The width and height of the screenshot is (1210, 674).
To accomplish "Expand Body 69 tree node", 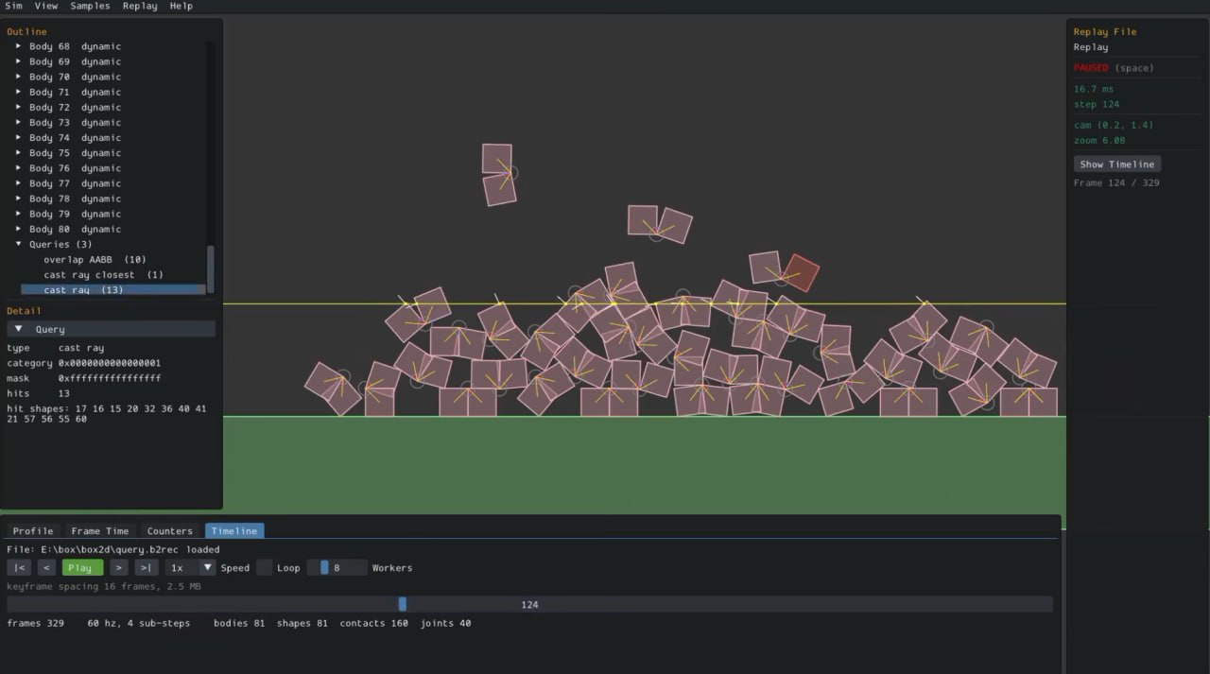I will point(19,61).
